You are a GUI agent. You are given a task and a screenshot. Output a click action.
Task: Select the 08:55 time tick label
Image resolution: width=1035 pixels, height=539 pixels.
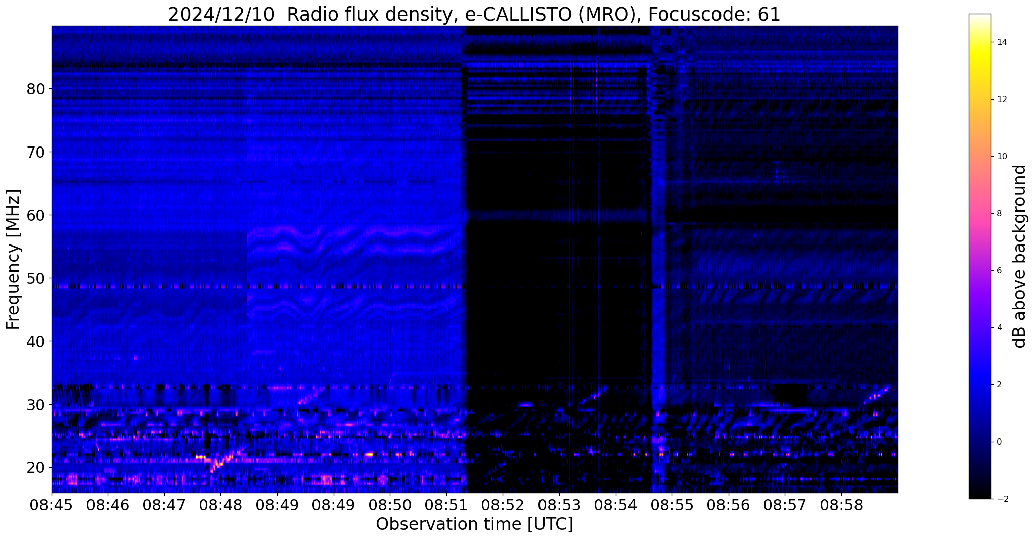point(672,504)
